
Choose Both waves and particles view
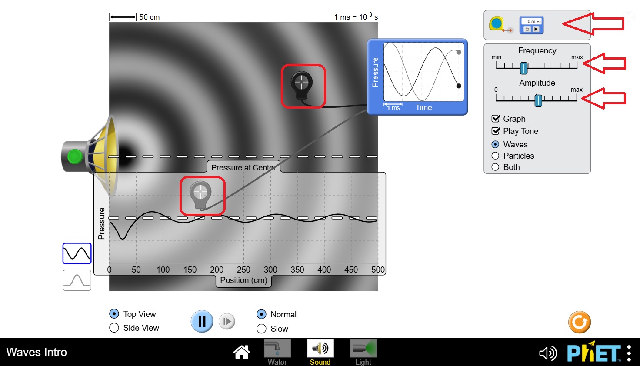(495, 167)
